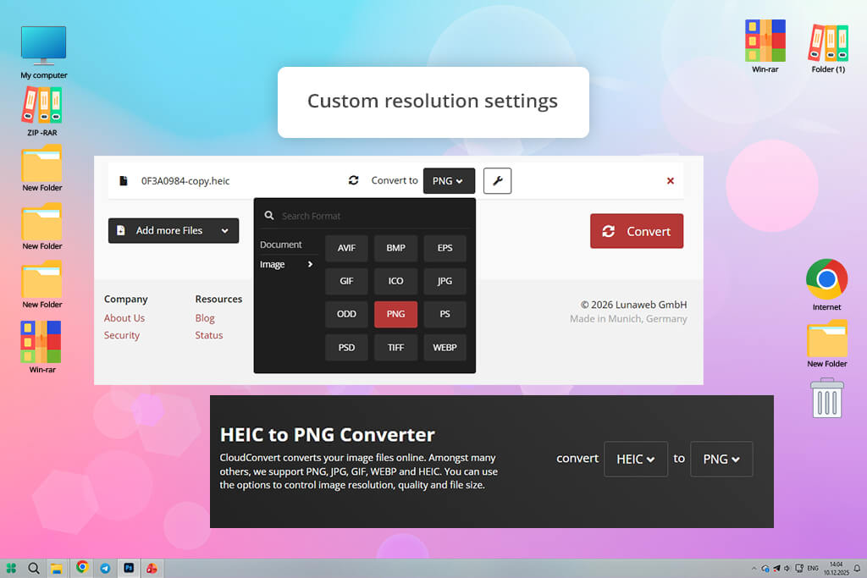The width and height of the screenshot is (867, 578).
Task: Open Telegram from the taskbar
Action: (105, 568)
